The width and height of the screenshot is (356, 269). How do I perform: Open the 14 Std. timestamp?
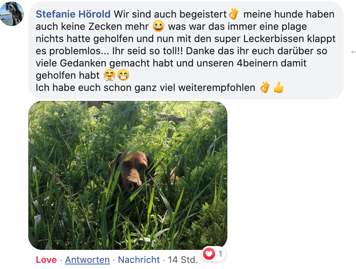pos(183,260)
